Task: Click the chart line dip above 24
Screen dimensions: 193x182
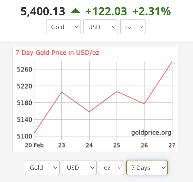Action: click(x=89, y=112)
